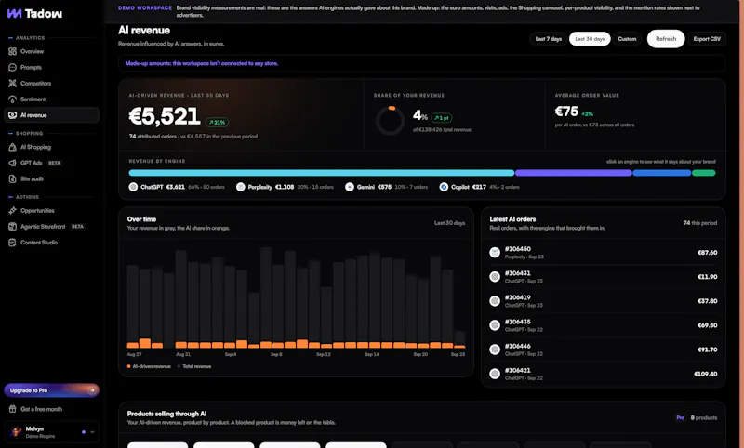Select the Last 7 days range
The height and width of the screenshot is (448, 744).
[x=549, y=39]
